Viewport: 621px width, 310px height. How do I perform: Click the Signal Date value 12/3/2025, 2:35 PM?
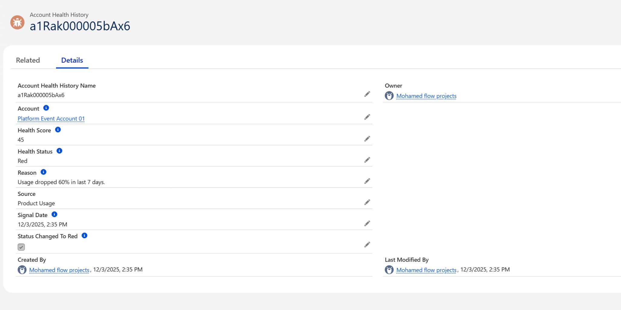tap(42, 225)
